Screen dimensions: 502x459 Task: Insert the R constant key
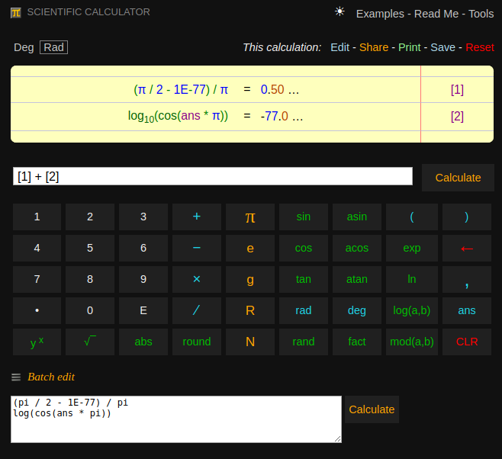[x=250, y=310]
